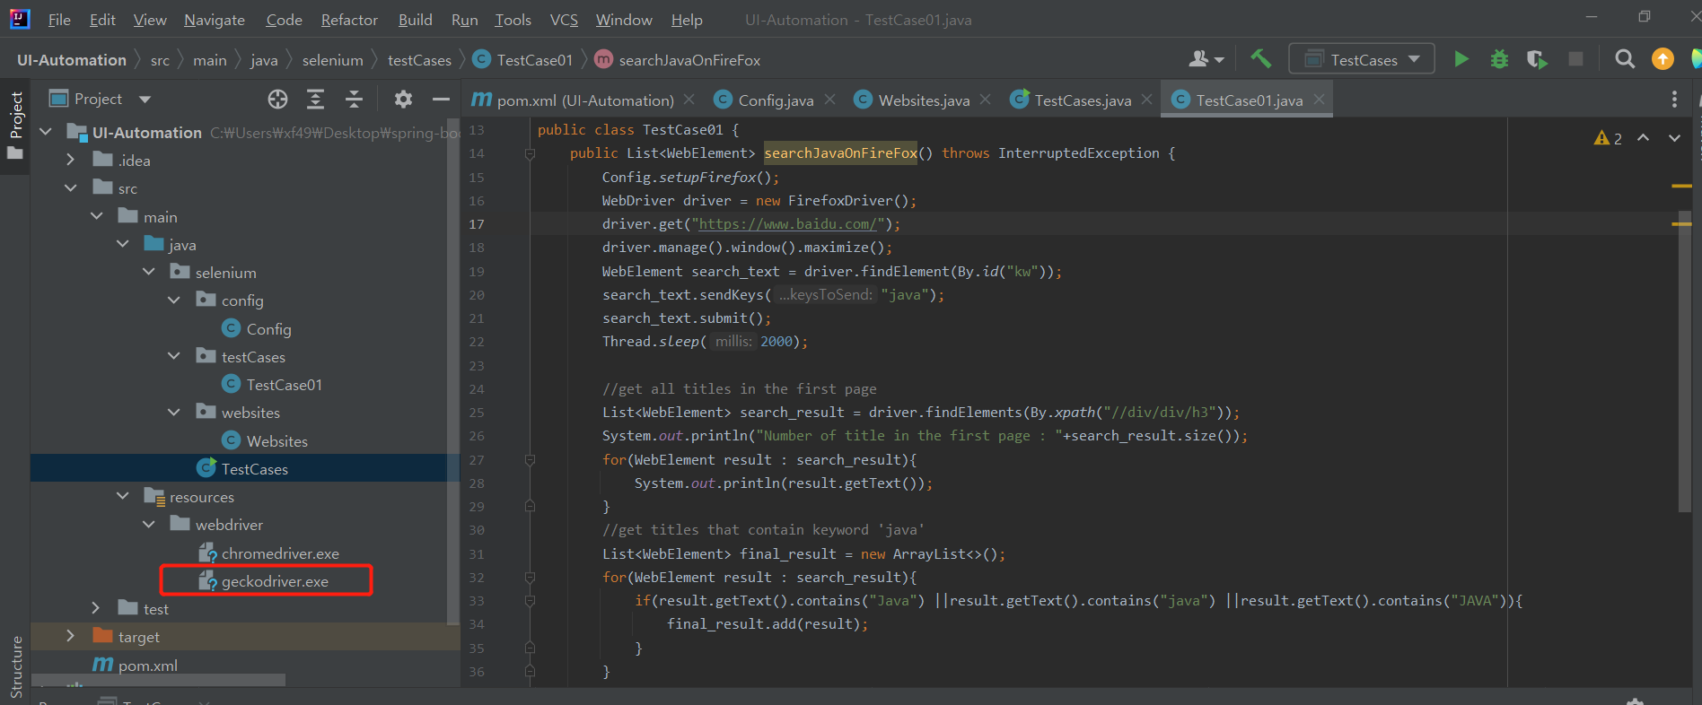This screenshot has width=1702, height=705.
Task: Open Search Everywhere magnifier icon
Action: [1625, 59]
